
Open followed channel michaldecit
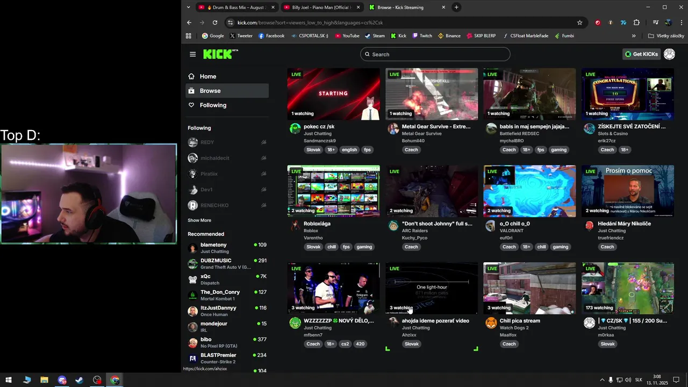(227, 158)
